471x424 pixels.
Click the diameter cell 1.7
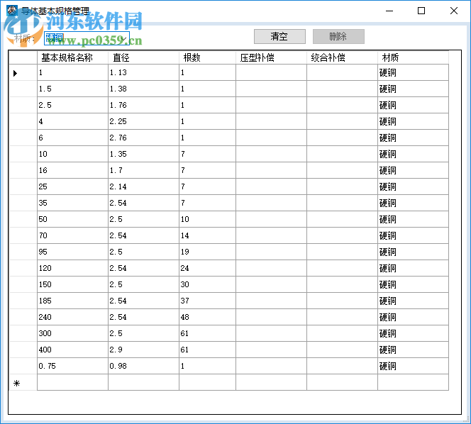(x=143, y=170)
